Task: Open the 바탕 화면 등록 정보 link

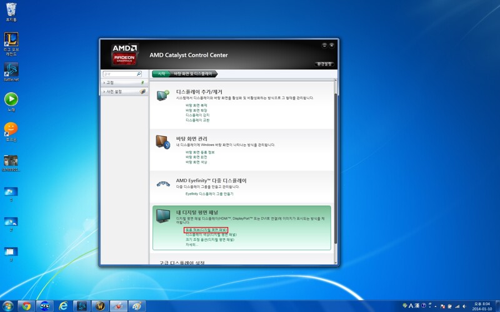Action: (200, 152)
